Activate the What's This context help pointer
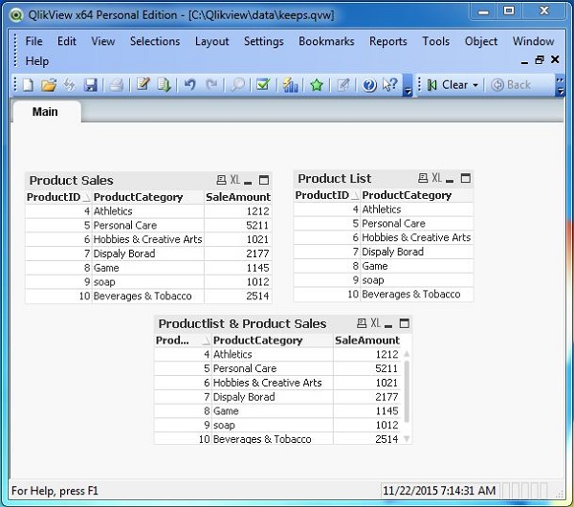This screenshot has width=574, height=507. 389,84
